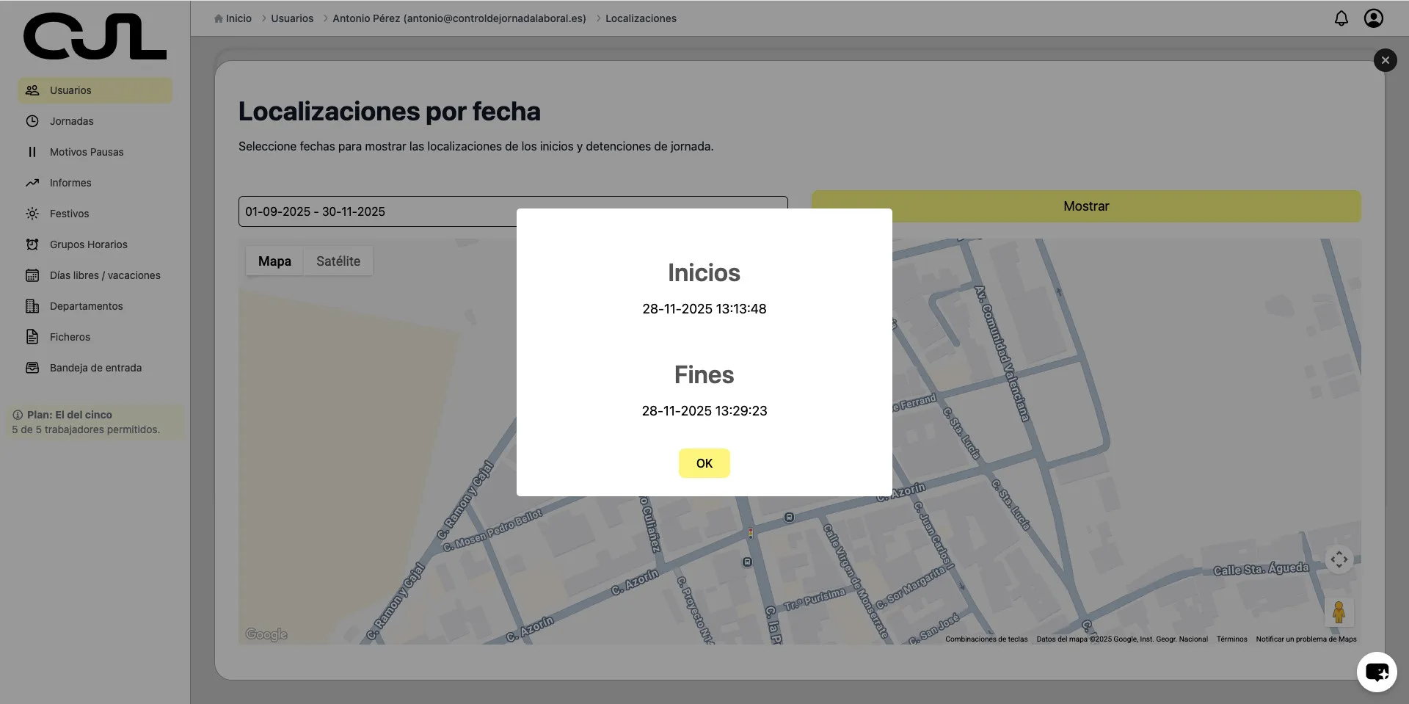Click the Departamentos building icon
The image size is (1409, 704).
point(32,306)
